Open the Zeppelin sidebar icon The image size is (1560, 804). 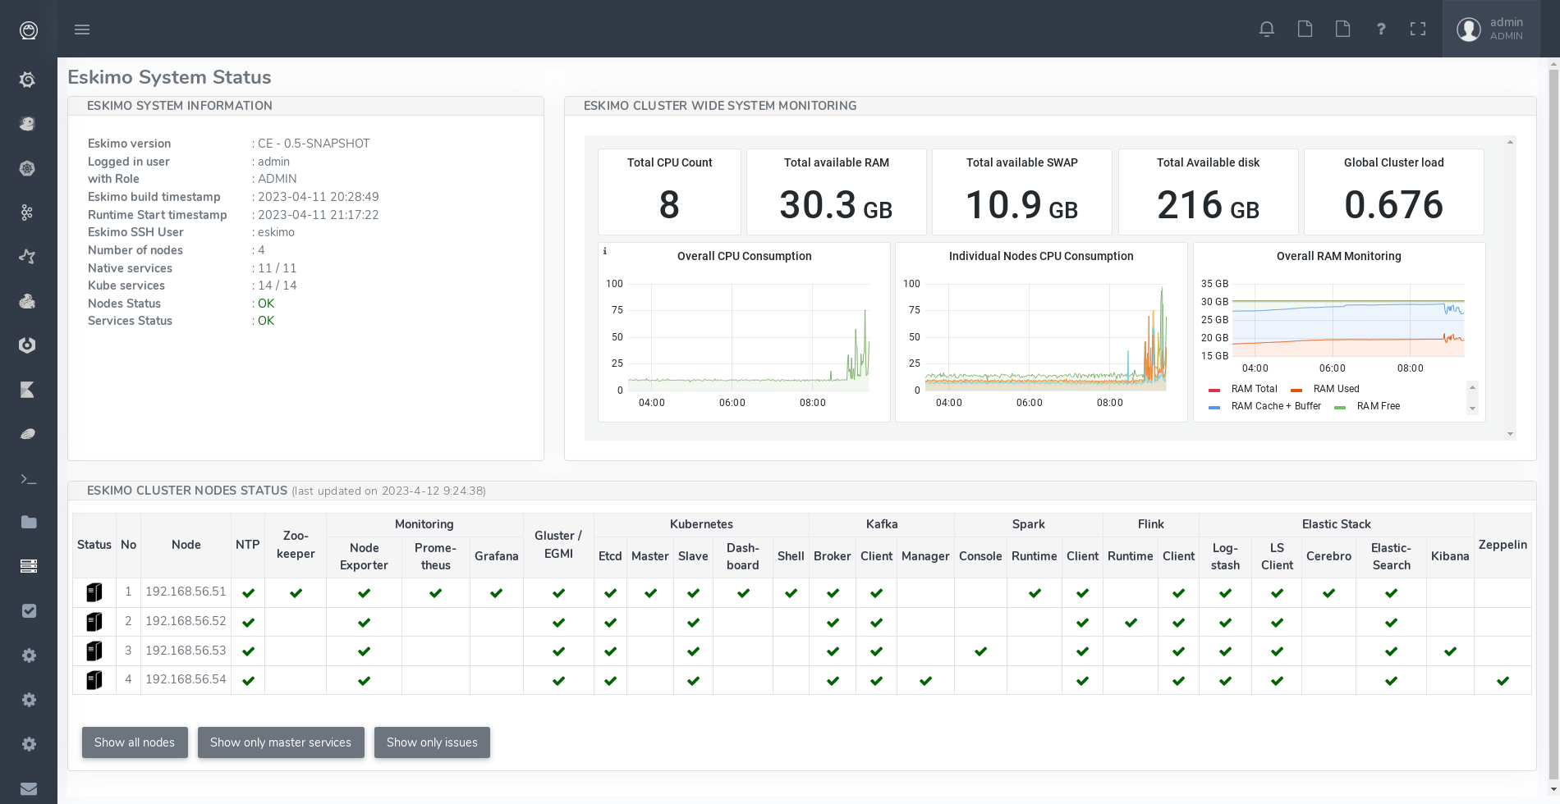[x=27, y=434]
